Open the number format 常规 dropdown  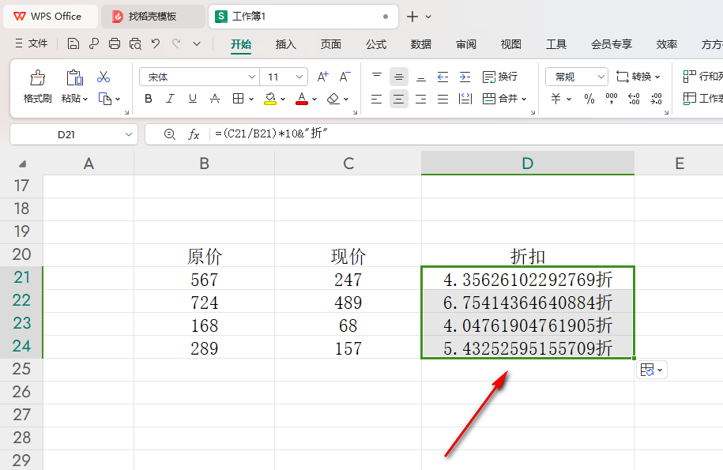601,77
